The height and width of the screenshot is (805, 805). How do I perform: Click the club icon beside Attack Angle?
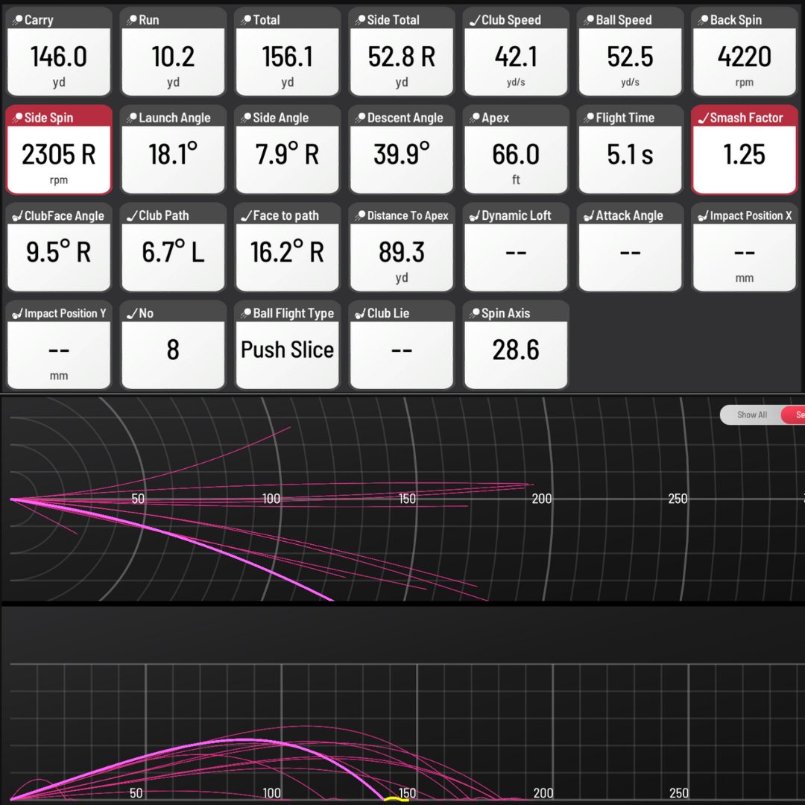pyautogui.click(x=589, y=215)
